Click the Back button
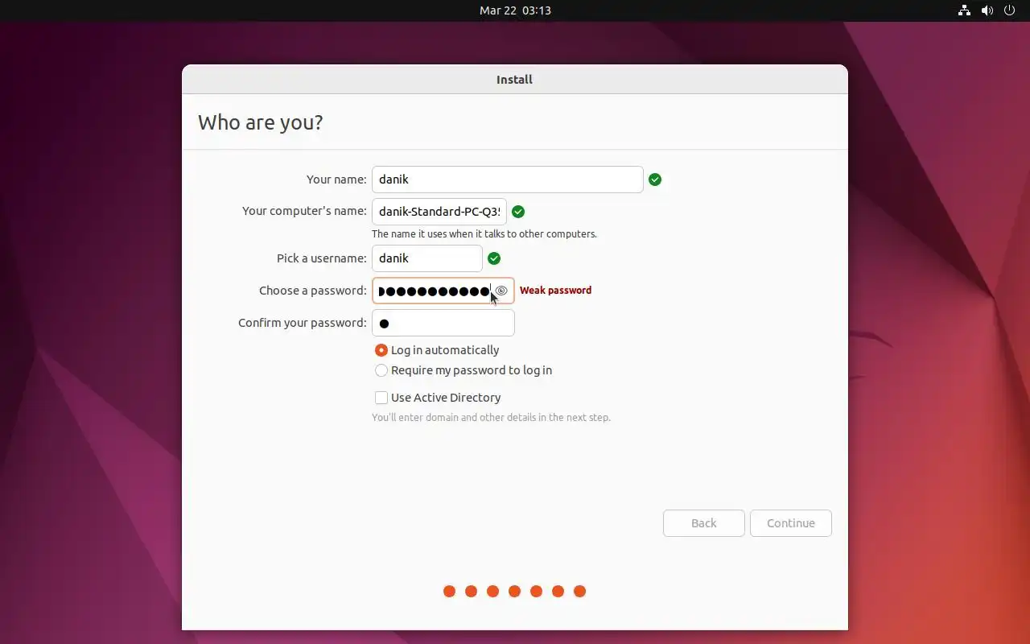The width and height of the screenshot is (1030, 644). coord(704,523)
